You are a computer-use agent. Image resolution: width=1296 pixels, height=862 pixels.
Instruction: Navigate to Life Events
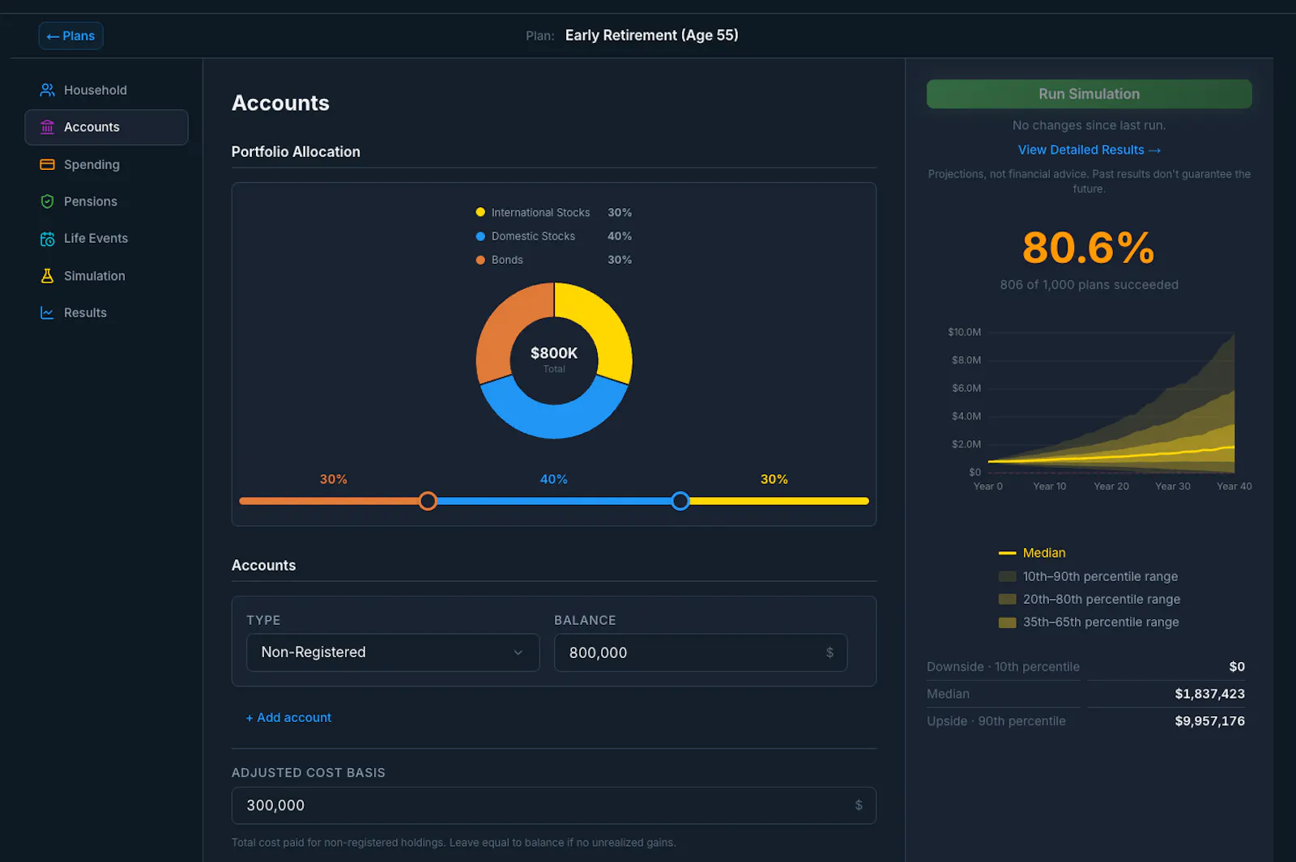coord(106,239)
